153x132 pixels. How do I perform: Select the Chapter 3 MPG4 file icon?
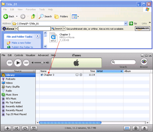point(53,37)
